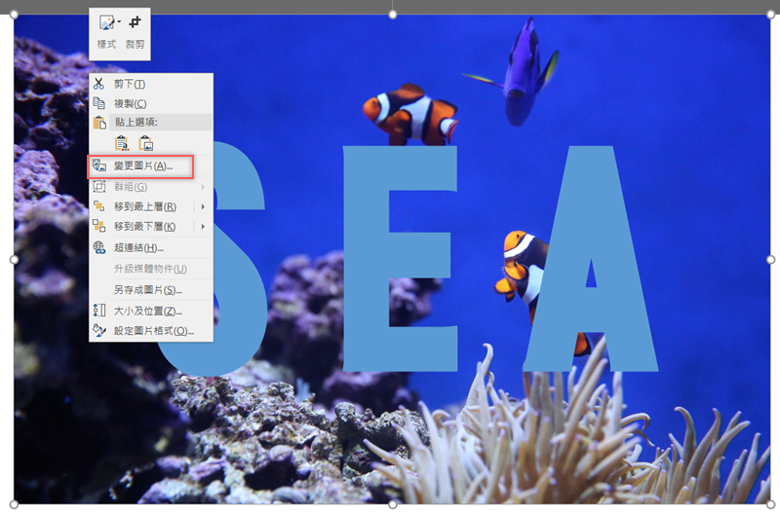Select the 裁剪 crop tool

[x=135, y=33]
